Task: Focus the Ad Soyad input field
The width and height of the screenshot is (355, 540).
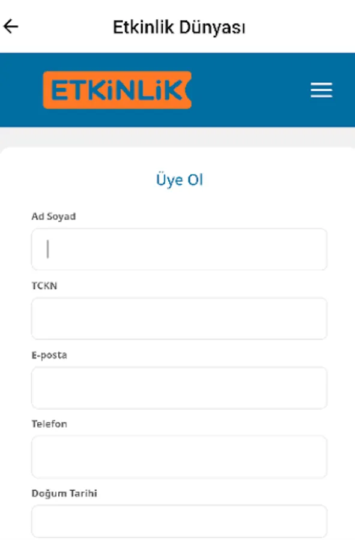Action: 179,250
